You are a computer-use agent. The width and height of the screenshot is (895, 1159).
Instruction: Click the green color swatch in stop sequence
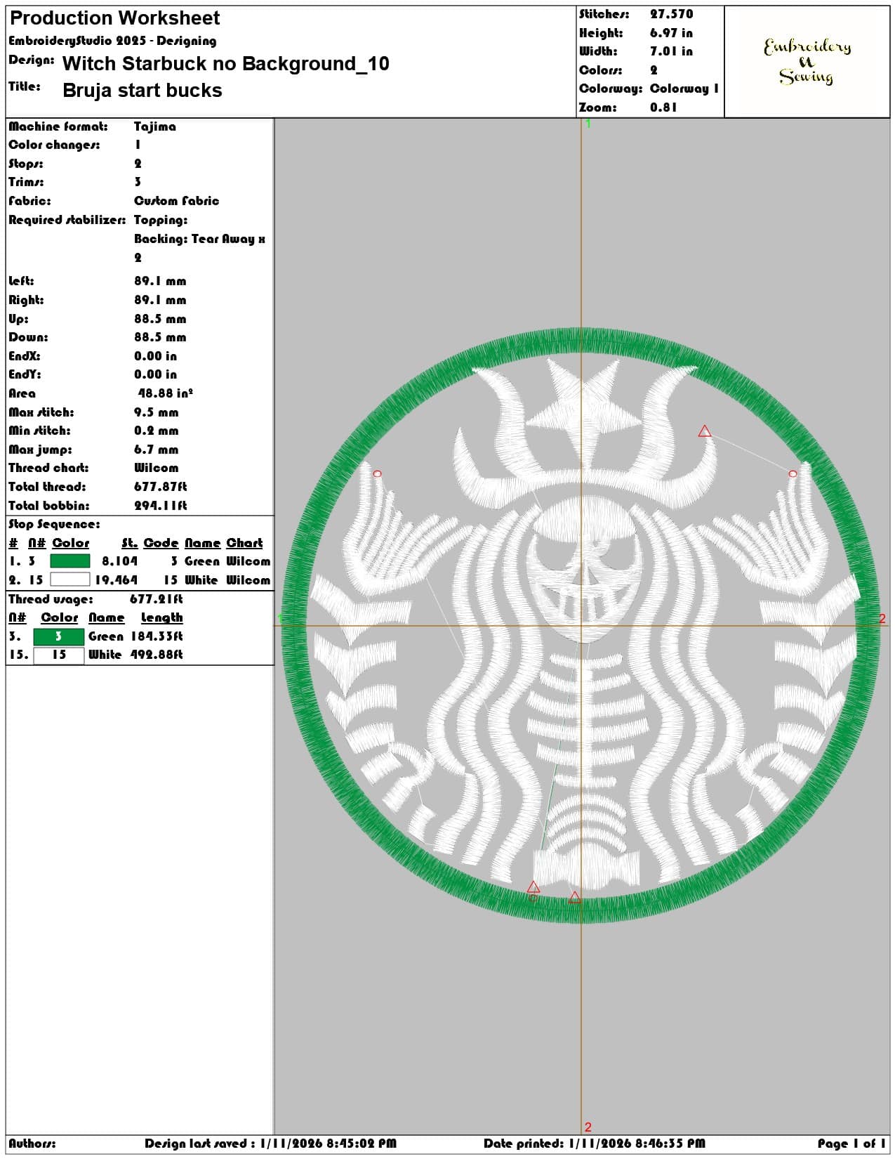[x=69, y=561]
